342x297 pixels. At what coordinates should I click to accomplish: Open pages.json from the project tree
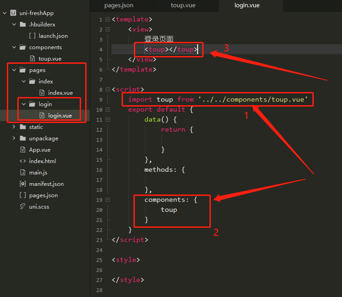coord(43,195)
